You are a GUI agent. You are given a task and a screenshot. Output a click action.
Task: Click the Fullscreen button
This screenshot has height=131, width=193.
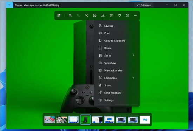144,5
